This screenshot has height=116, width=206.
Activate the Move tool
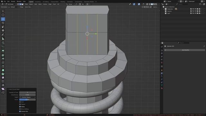click(3, 19)
